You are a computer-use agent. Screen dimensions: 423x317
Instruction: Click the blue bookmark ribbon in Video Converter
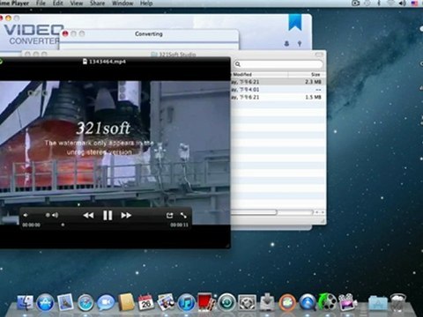[295, 22]
